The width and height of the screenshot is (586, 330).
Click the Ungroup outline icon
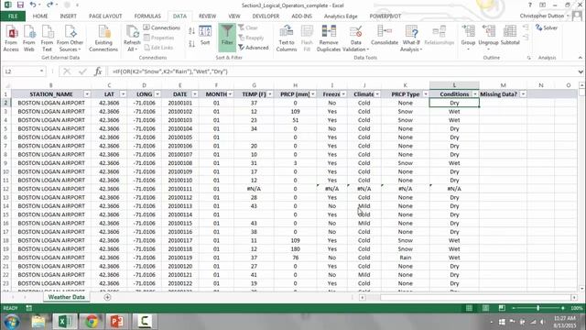(488, 38)
